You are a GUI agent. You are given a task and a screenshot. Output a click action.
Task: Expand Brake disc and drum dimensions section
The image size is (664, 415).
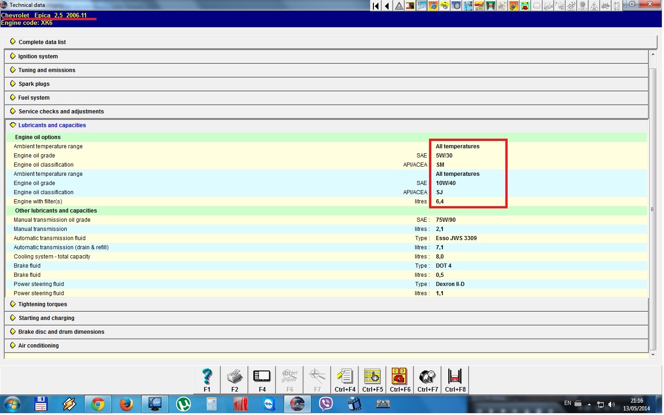326,332
